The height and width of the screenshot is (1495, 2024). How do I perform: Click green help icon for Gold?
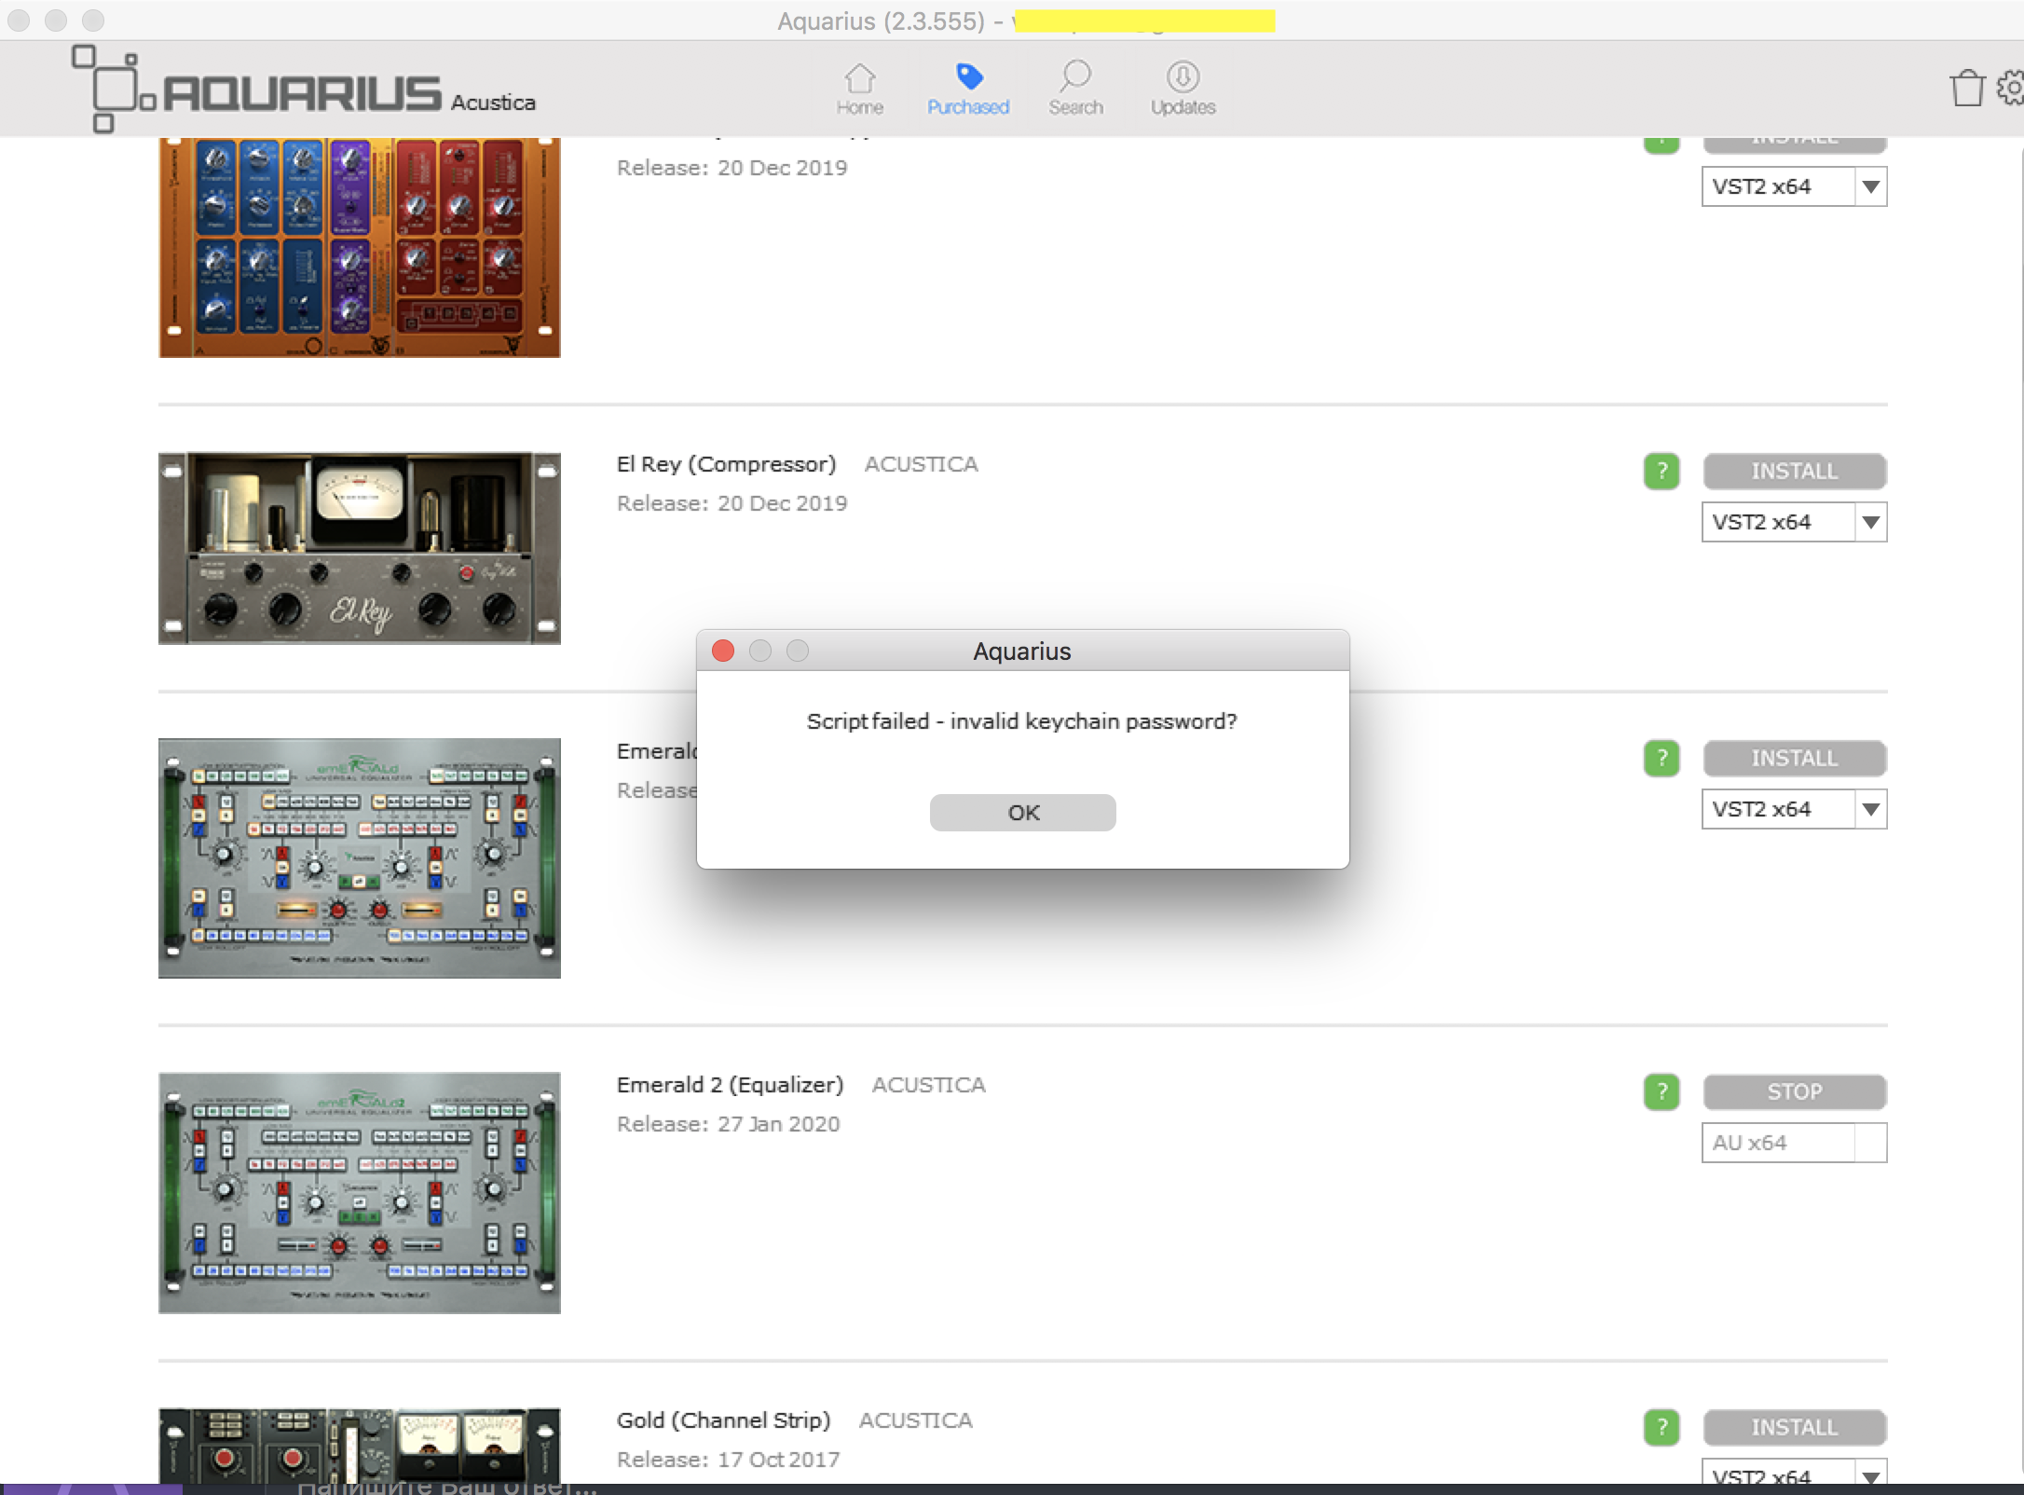(x=1662, y=1428)
